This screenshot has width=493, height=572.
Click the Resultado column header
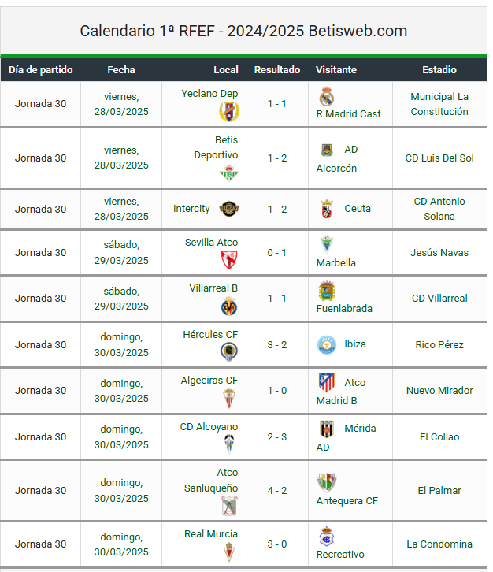point(277,69)
